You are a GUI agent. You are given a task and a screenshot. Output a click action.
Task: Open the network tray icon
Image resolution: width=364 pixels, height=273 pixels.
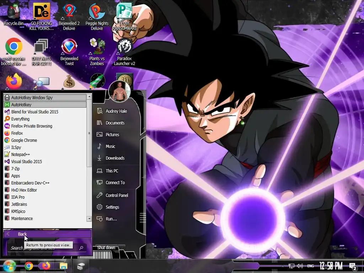[x=291, y=266]
